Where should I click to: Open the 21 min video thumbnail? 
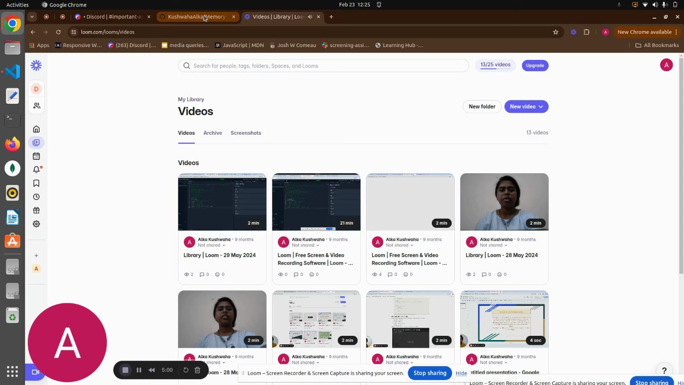[x=316, y=202]
